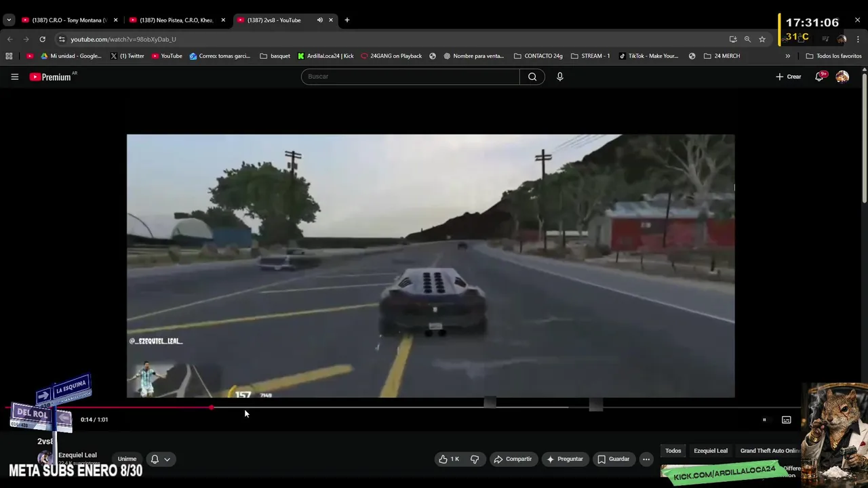This screenshot has height=488, width=868.
Task: Open YouTube bookmark in bookmarks bar
Action: pyautogui.click(x=166, y=56)
